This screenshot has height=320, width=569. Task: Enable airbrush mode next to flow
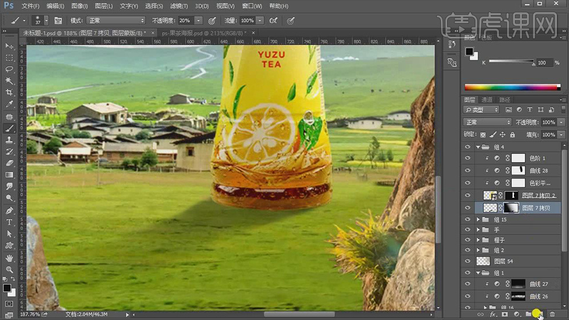[273, 21]
